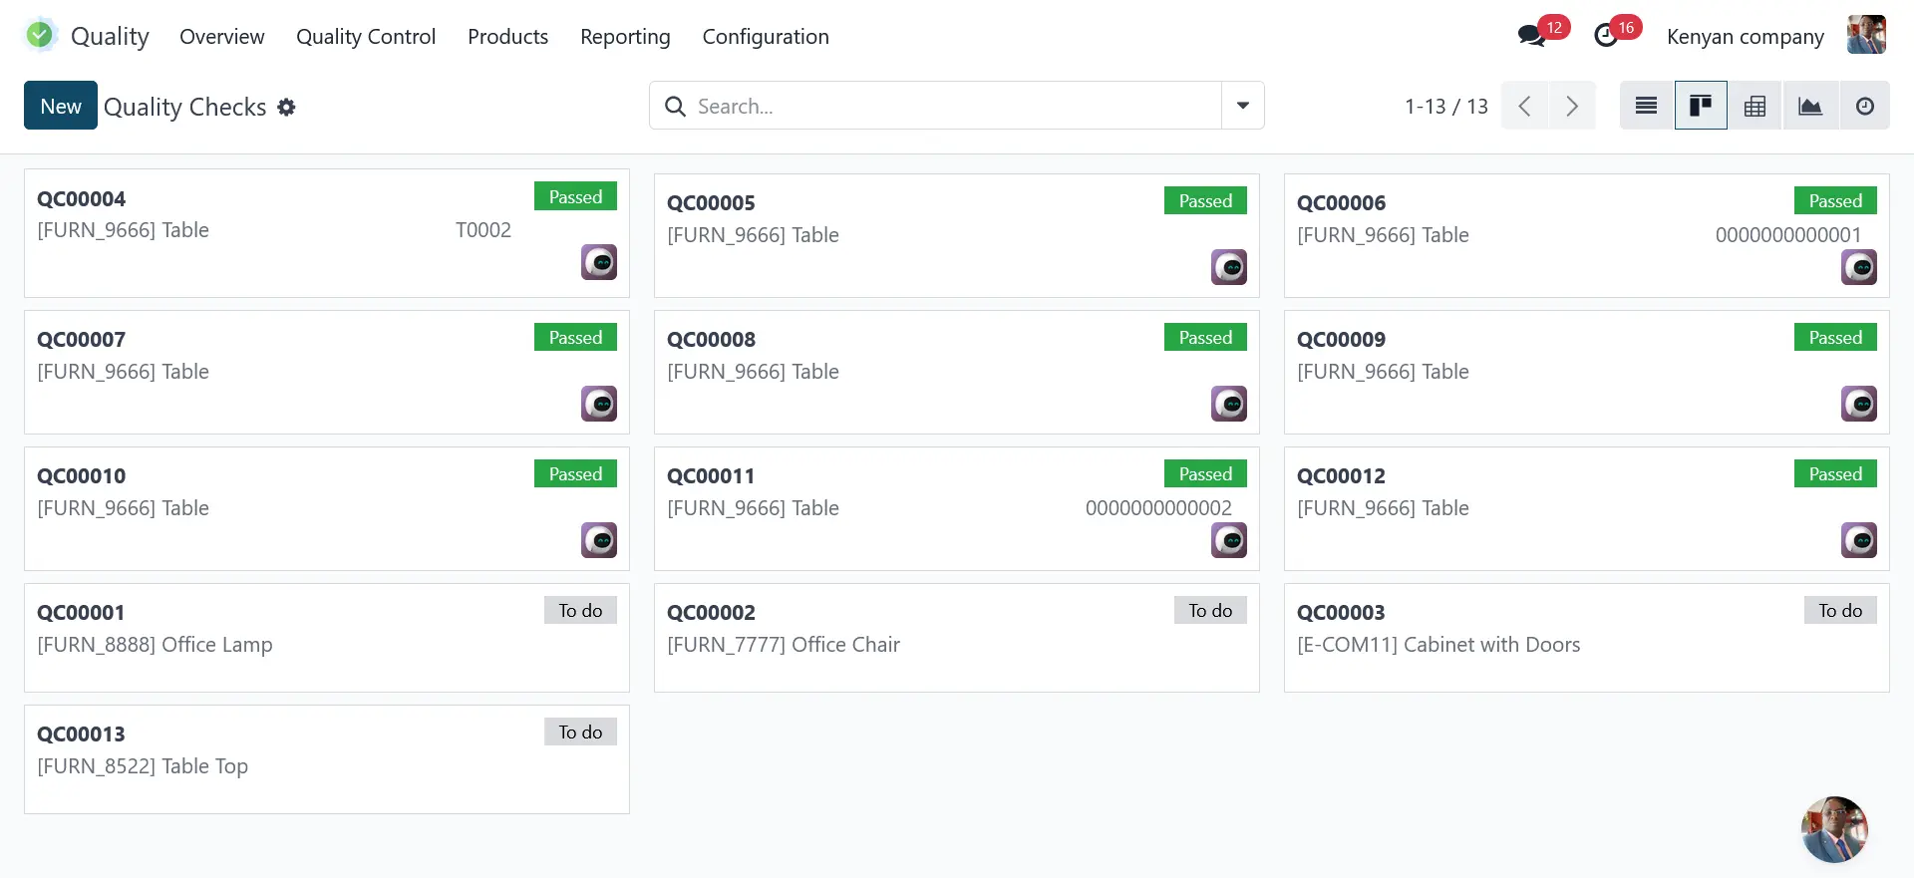Expand the search options dropdown arrow
The width and height of the screenshot is (1914, 879).
point(1242,106)
